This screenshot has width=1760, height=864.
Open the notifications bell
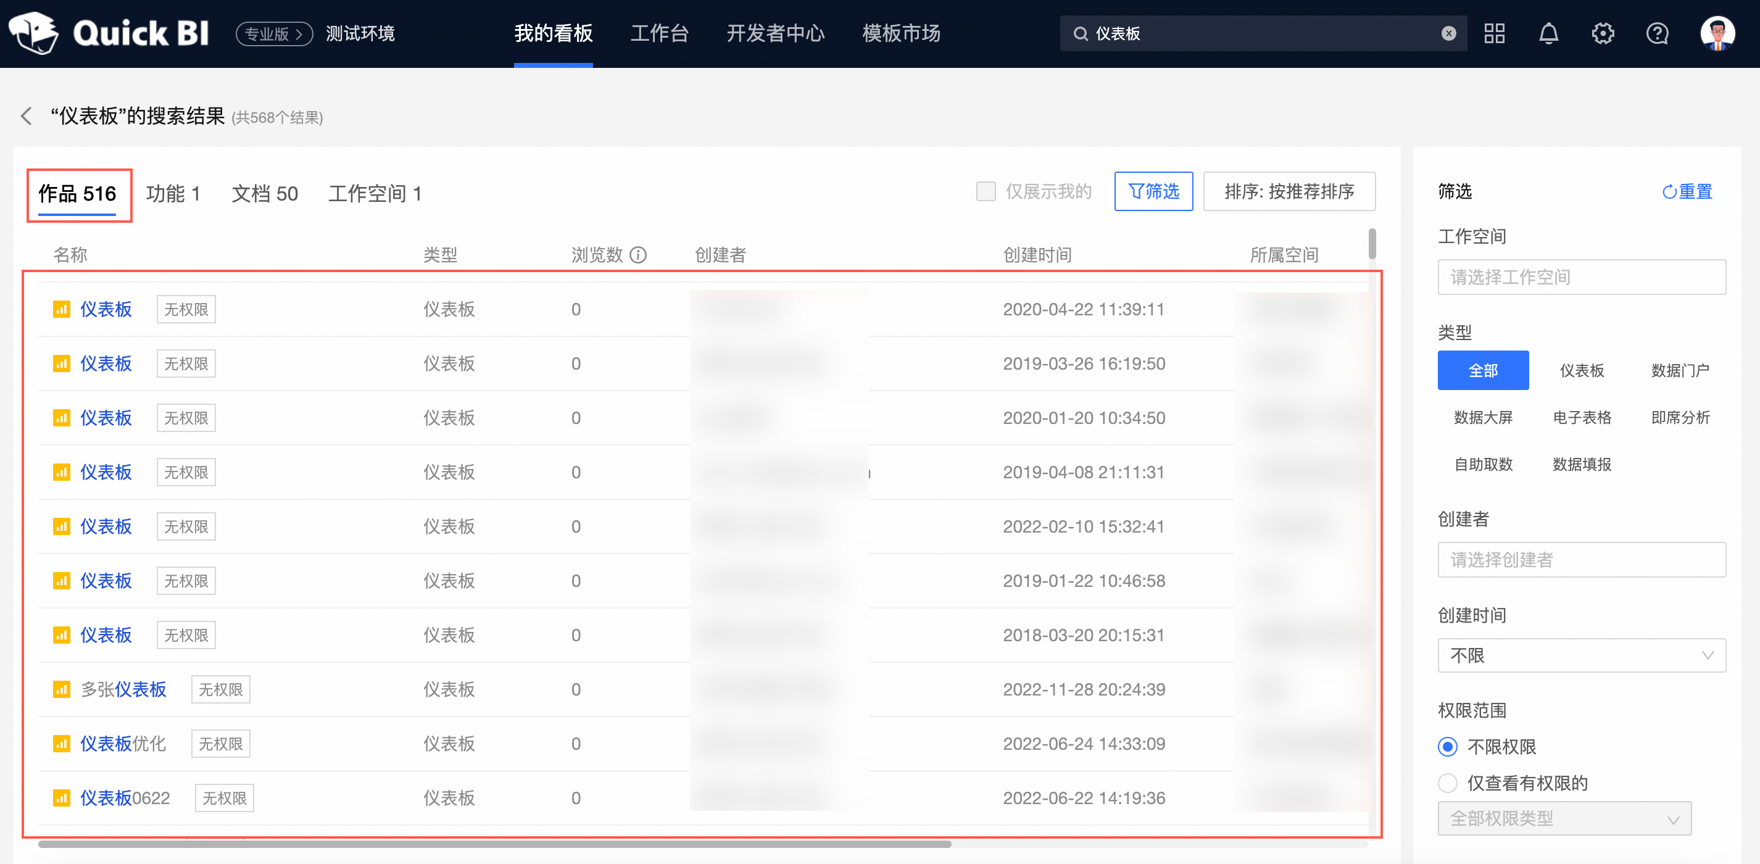1549,33
